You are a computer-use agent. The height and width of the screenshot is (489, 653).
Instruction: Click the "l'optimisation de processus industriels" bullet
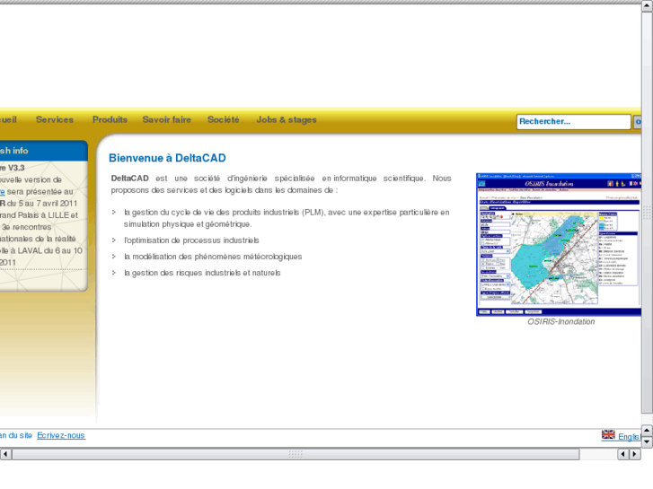(x=191, y=240)
